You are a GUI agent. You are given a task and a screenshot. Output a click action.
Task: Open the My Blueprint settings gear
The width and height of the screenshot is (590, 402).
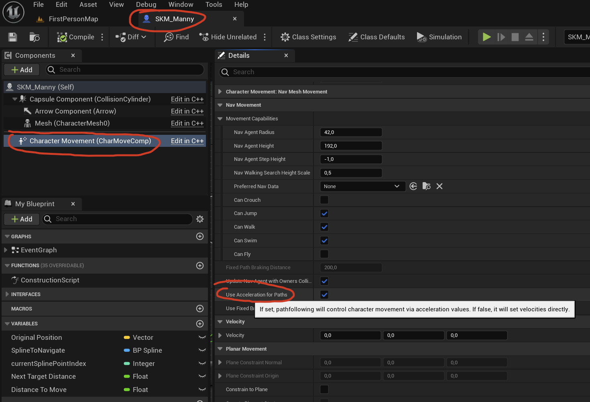[200, 219]
